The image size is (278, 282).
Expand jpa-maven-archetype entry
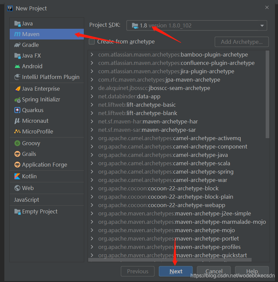[92, 80]
